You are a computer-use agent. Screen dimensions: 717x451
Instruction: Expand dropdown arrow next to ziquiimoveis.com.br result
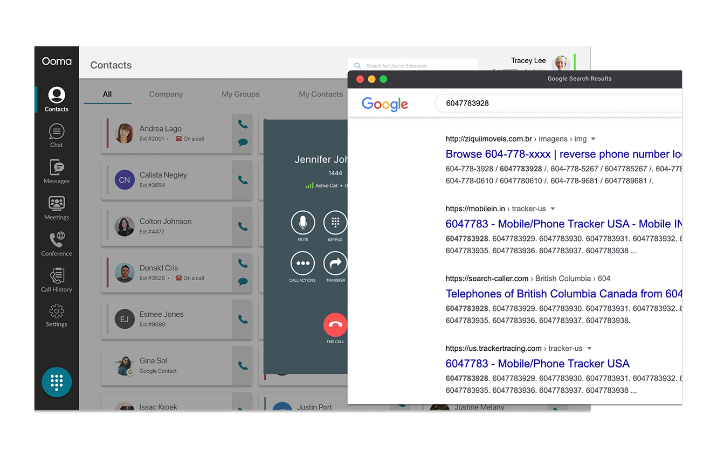pyautogui.click(x=593, y=139)
